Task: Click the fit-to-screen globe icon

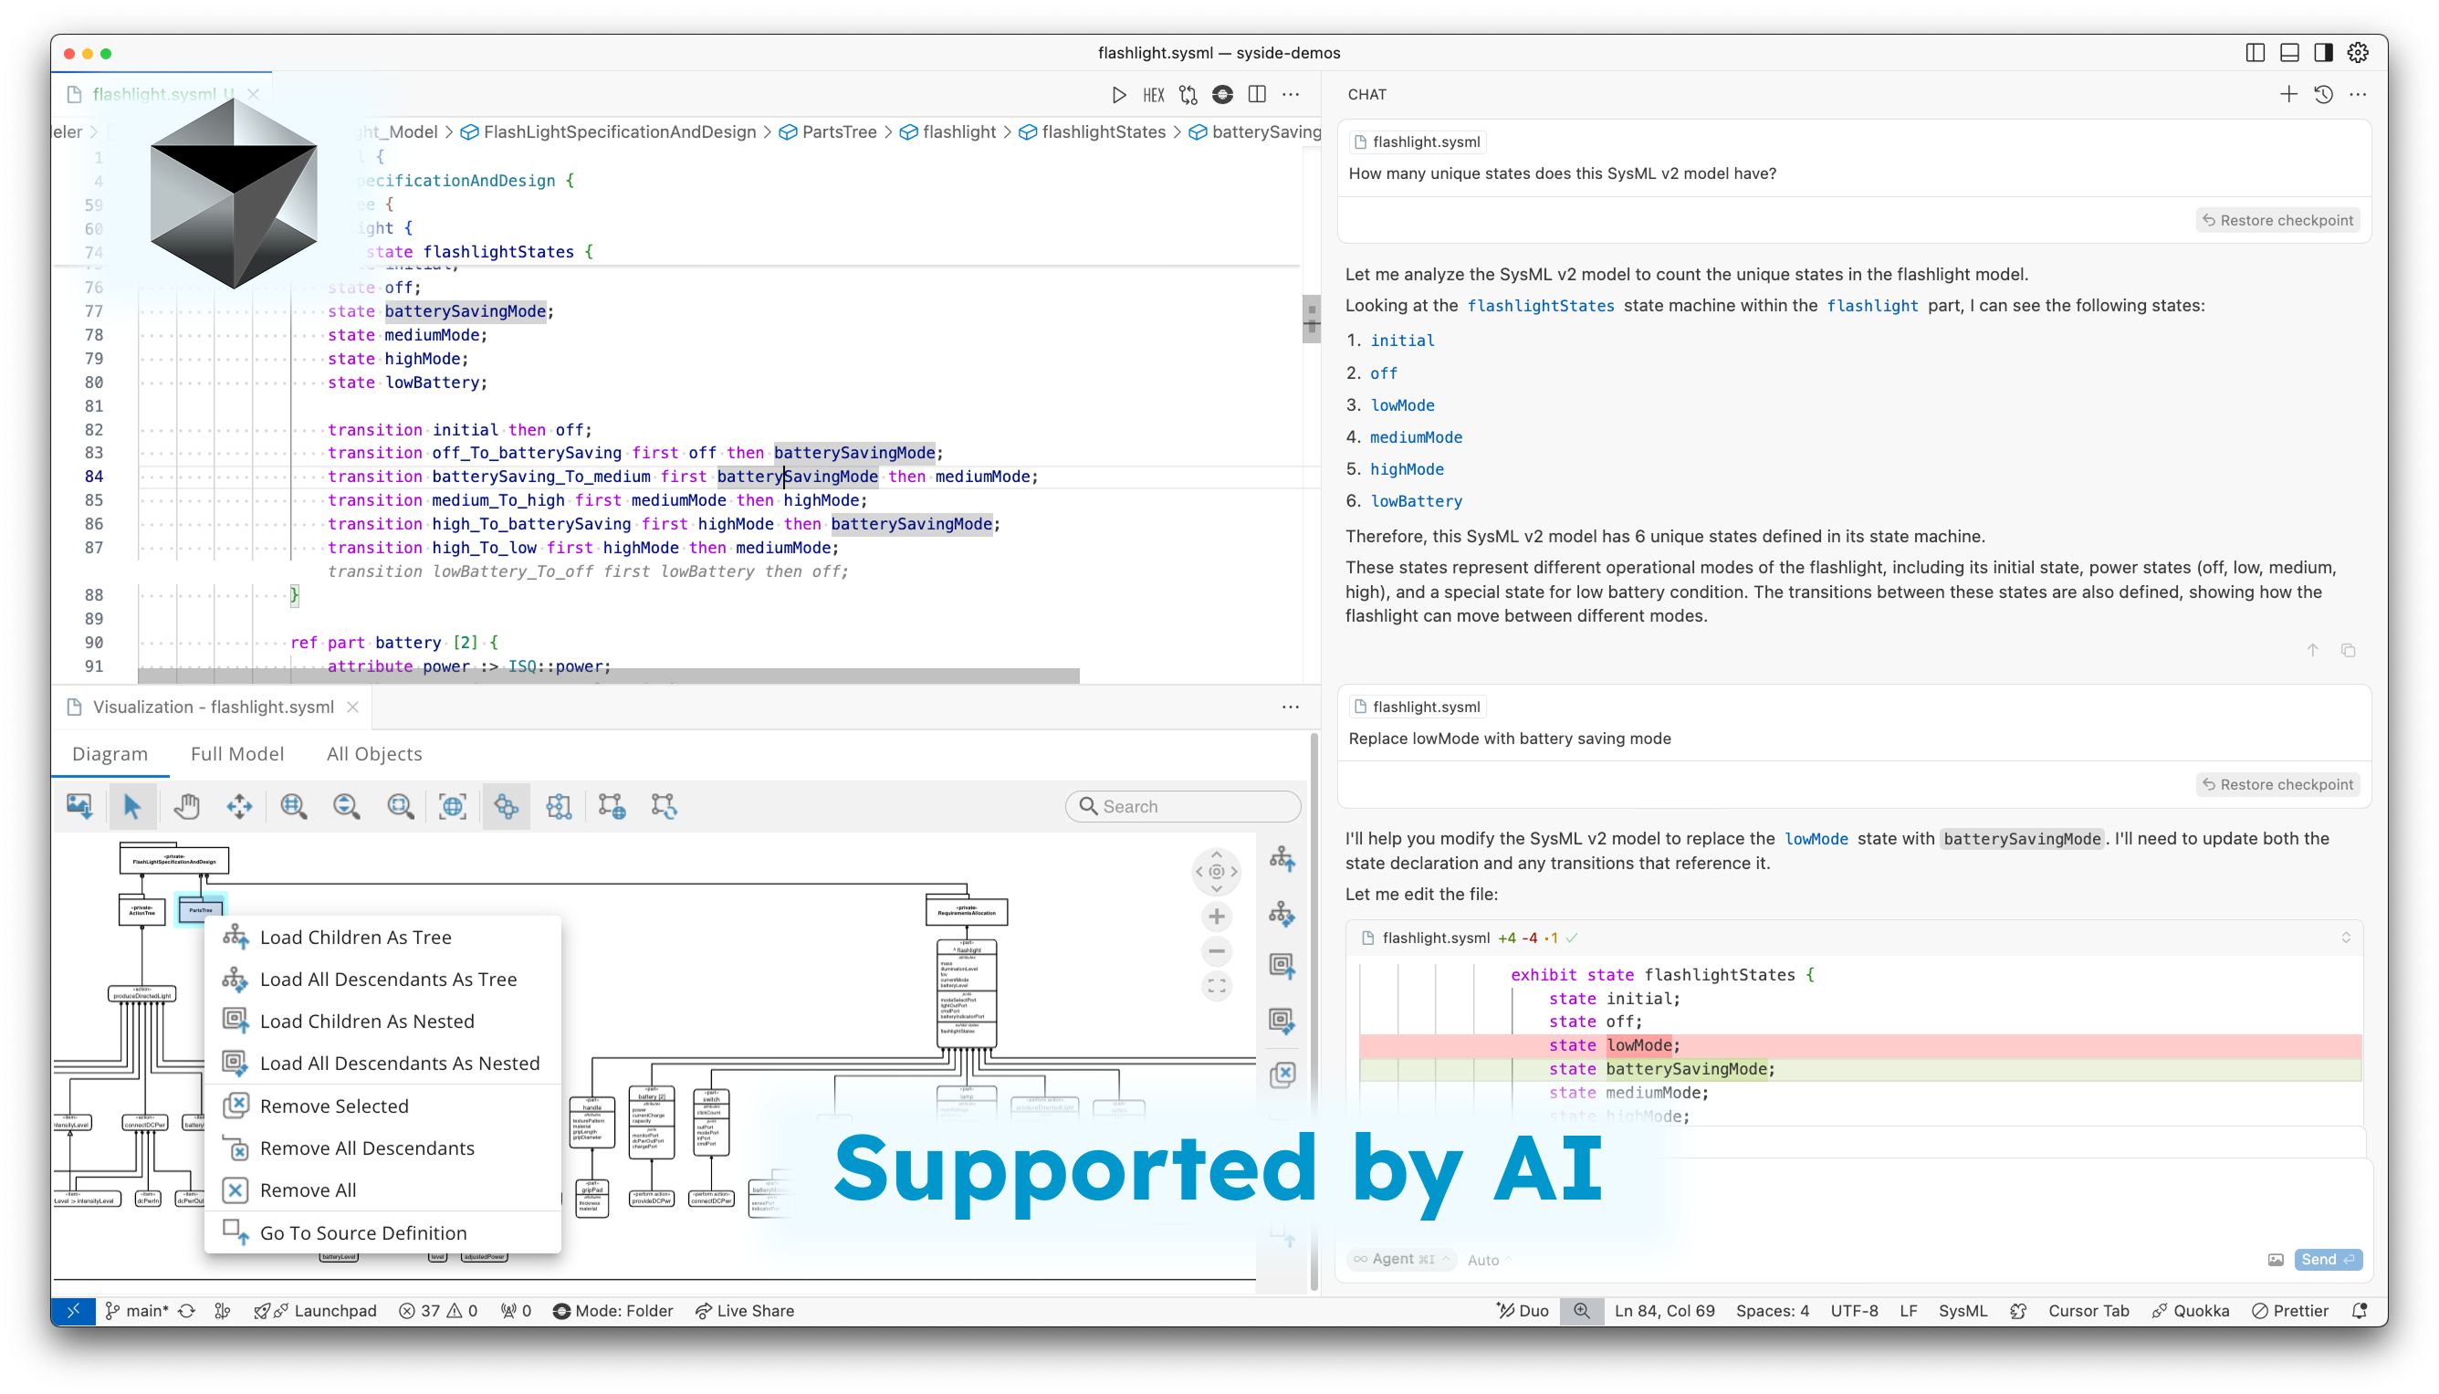Action: coord(452,806)
